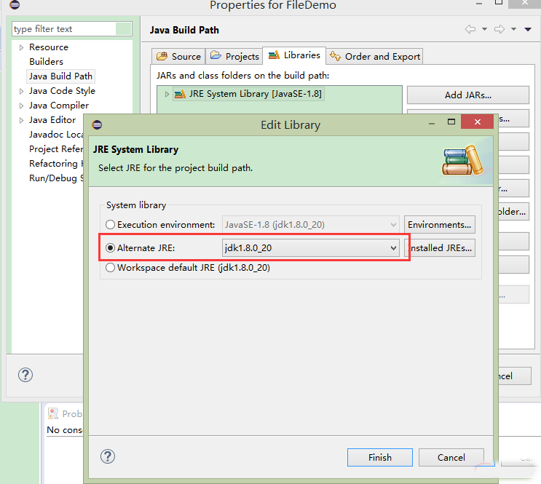The width and height of the screenshot is (541, 484).
Task: Click the JRE System Library books icon
Action: click(180, 94)
